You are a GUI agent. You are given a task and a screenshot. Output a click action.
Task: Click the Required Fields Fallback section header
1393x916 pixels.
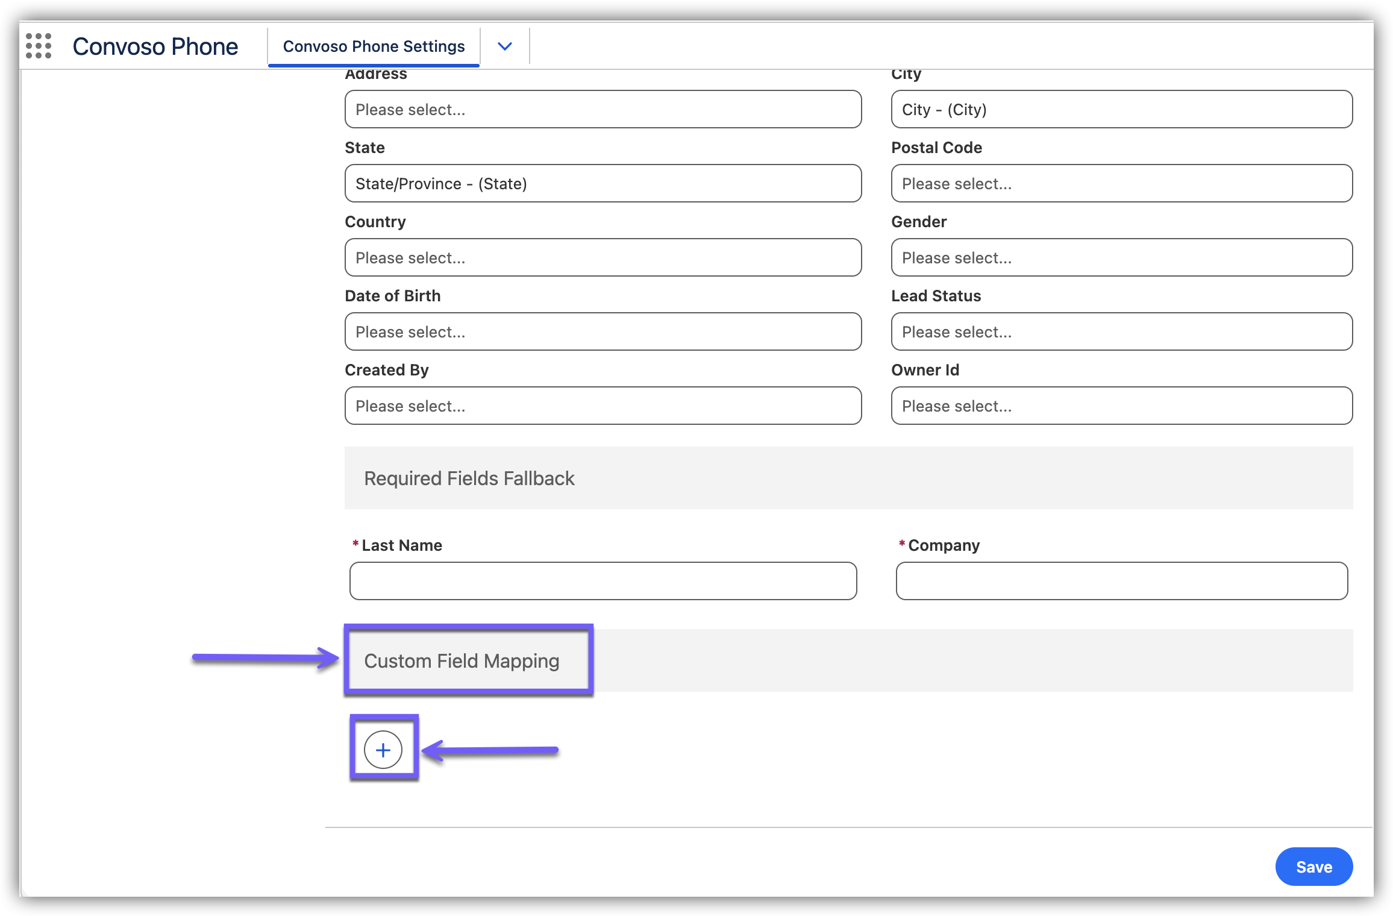(469, 478)
